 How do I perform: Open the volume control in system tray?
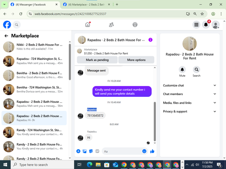(x=198, y=164)
